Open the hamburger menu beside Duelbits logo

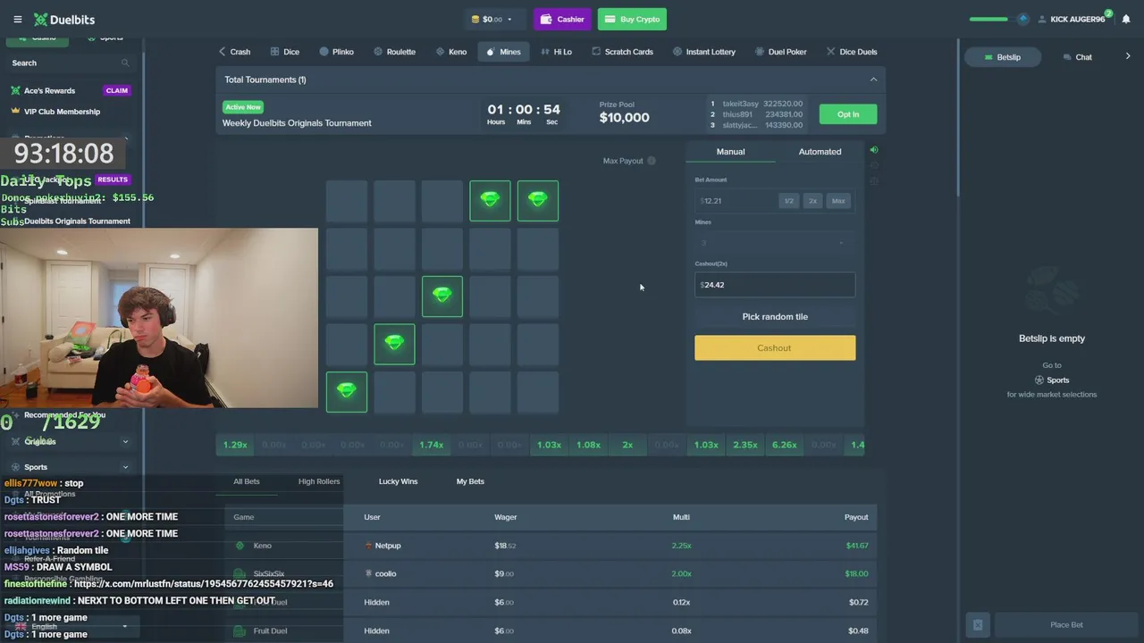coord(17,19)
